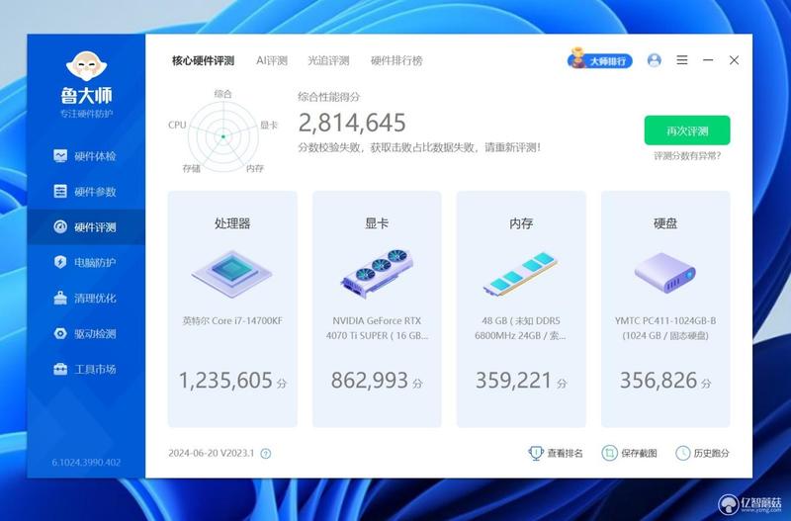Click the 显卡 graphics card icon
Viewport: 791px width, 521px height.
tap(377, 274)
